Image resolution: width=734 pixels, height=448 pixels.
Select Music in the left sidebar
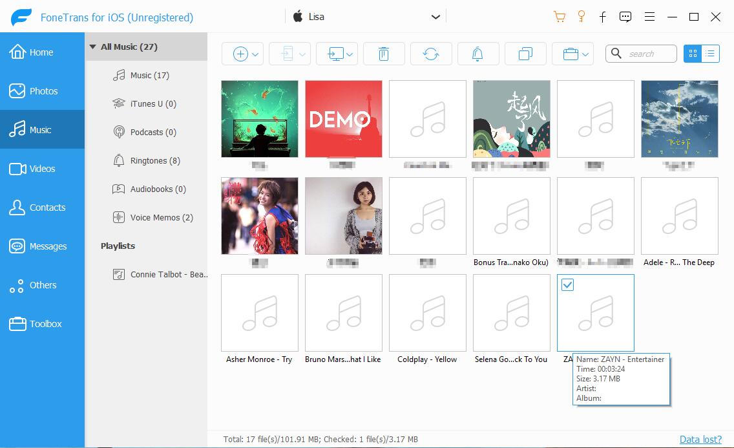pos(42,130)
